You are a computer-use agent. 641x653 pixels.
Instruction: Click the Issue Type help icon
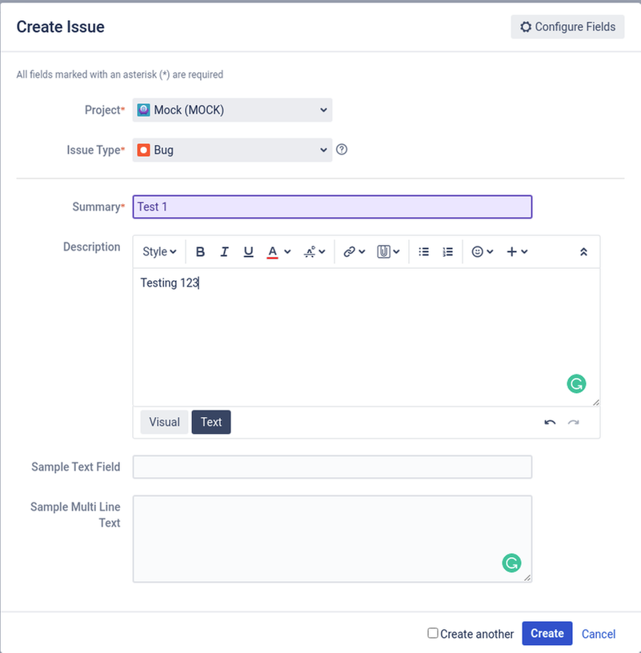tap(342, 149)
